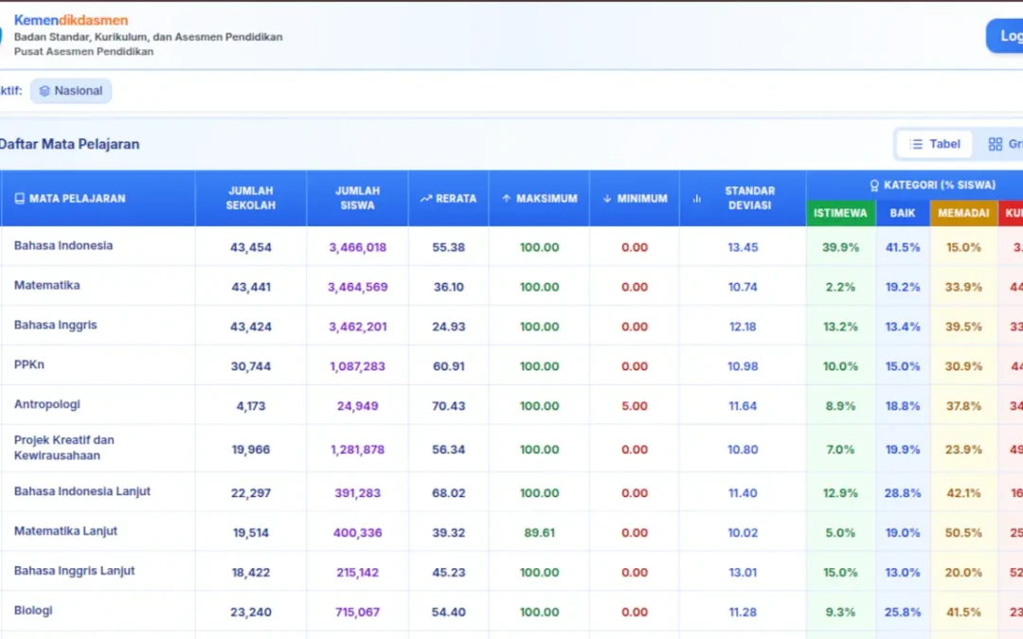Click the down arrow icon beside Minimum
Screen dimensions: 1023x639
click(x=607, y=198)
